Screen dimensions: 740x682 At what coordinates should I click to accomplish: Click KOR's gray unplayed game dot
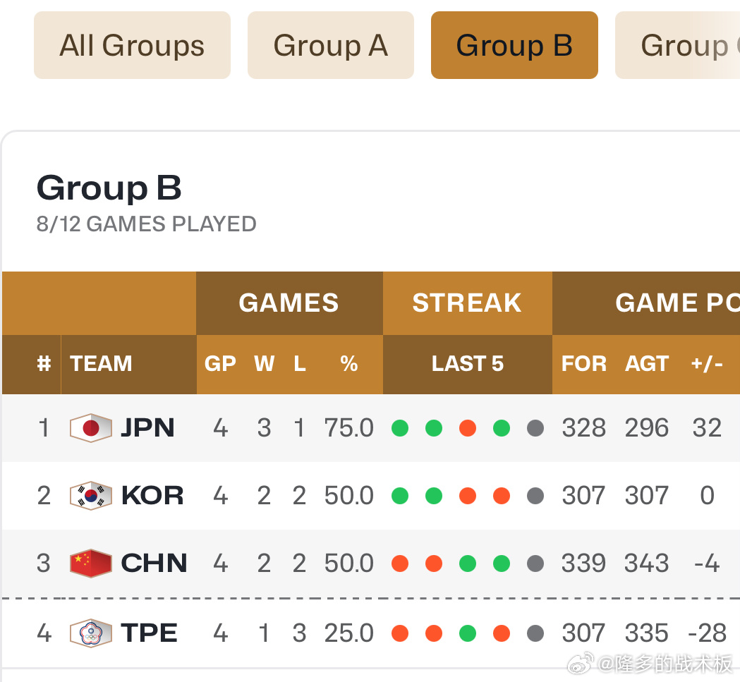[x=535, y=496]
